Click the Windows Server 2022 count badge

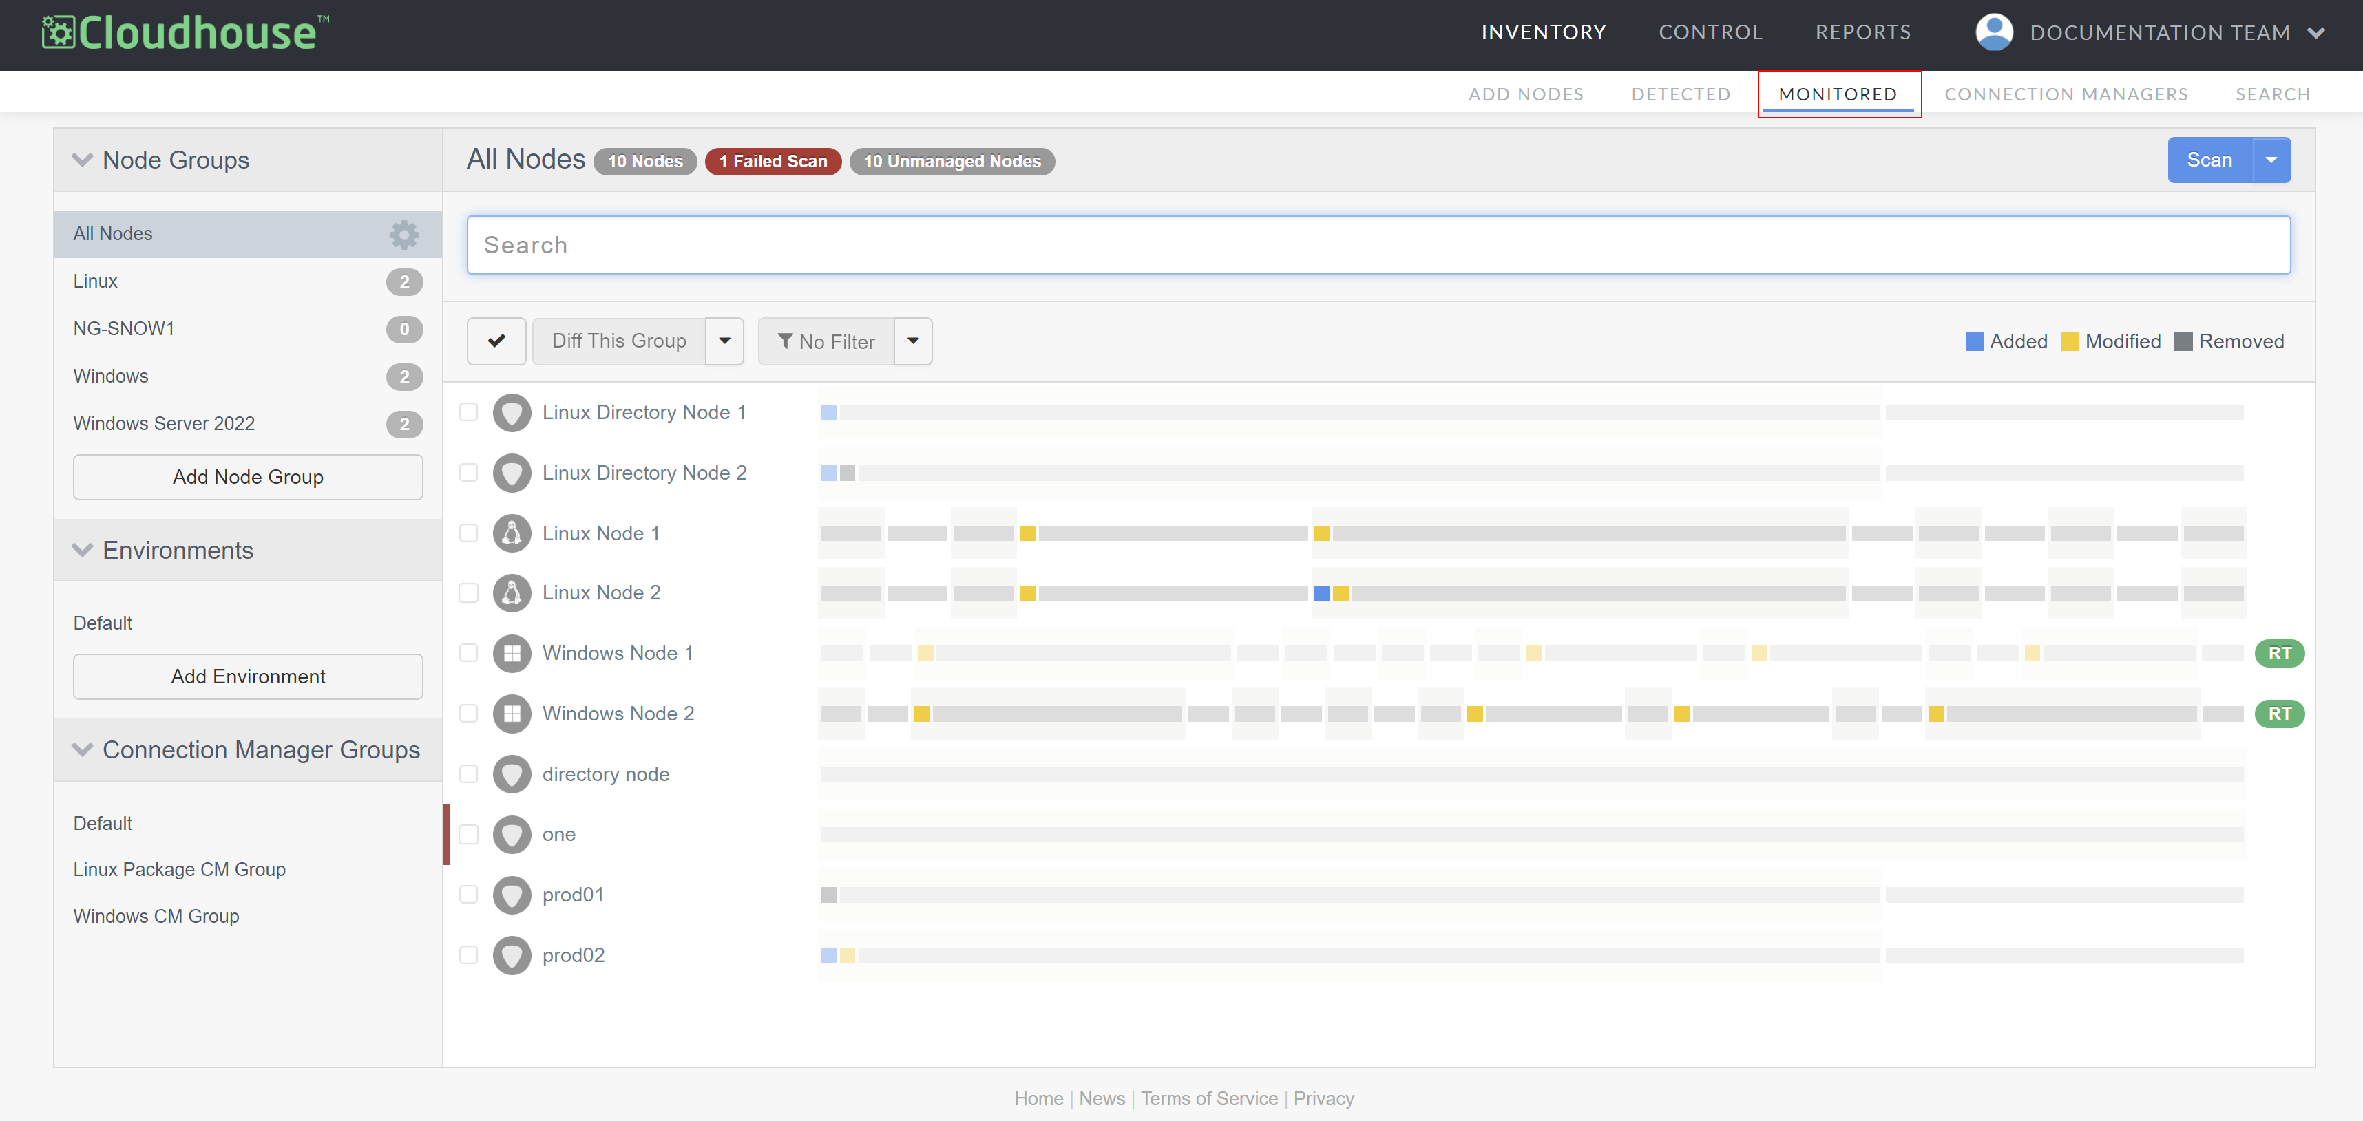(x=405, y=425)
